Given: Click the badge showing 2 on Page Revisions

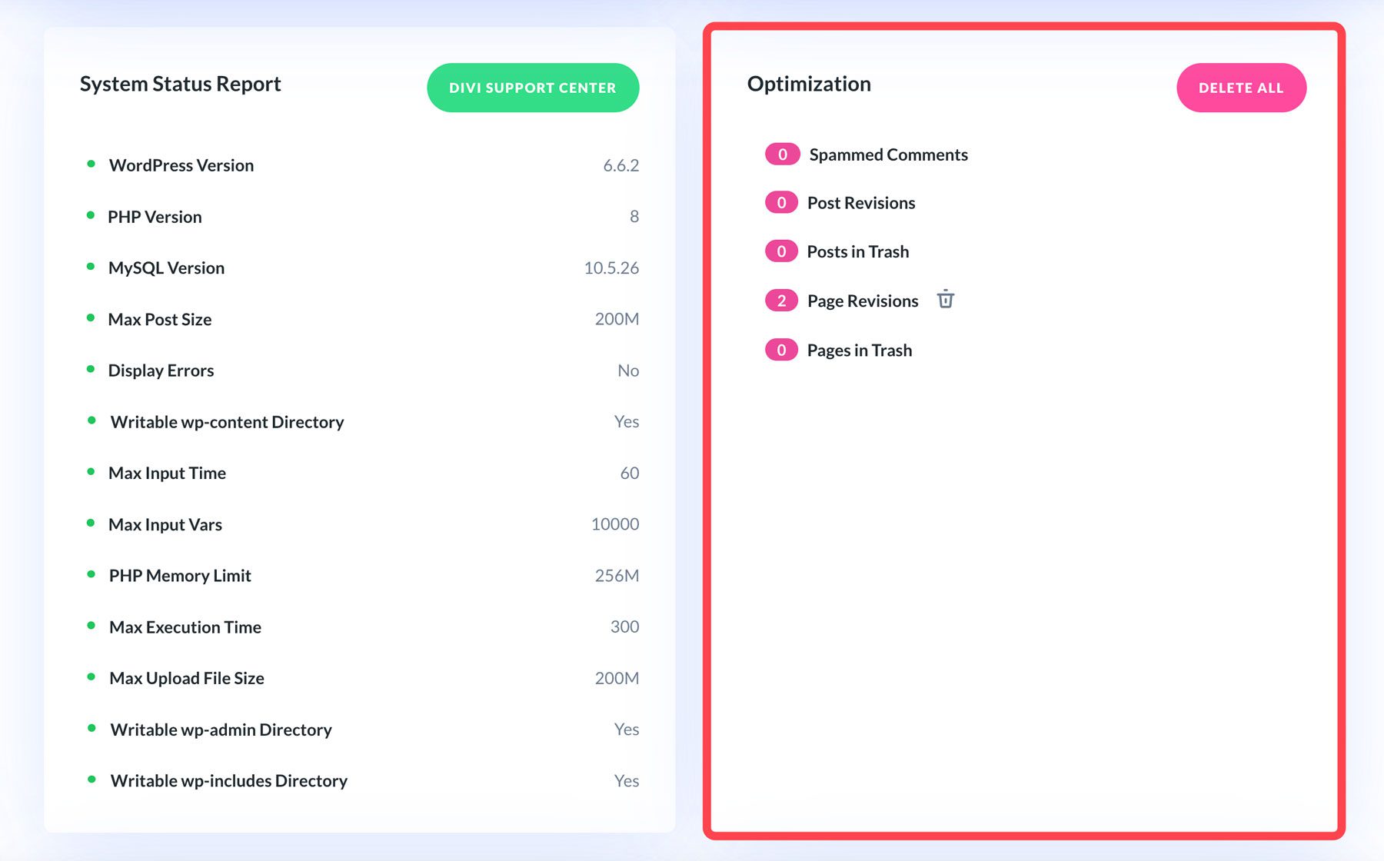Looking at the screenshot, I should click(x=781, y=300).
